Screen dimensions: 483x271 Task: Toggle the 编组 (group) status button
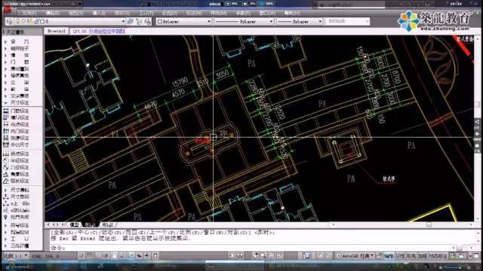click(x=389, y=256)
